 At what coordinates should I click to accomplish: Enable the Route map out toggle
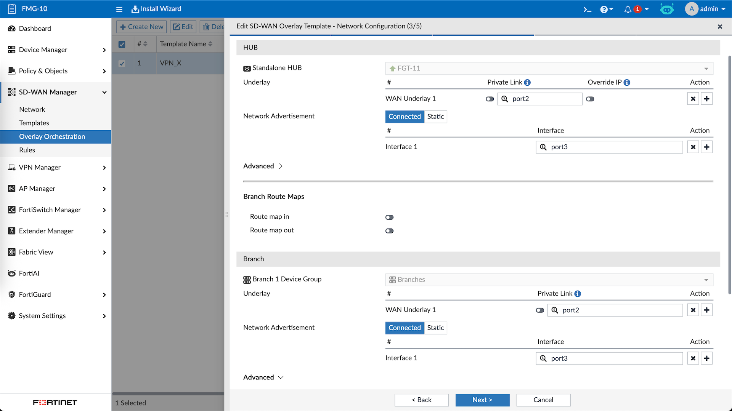389,231
